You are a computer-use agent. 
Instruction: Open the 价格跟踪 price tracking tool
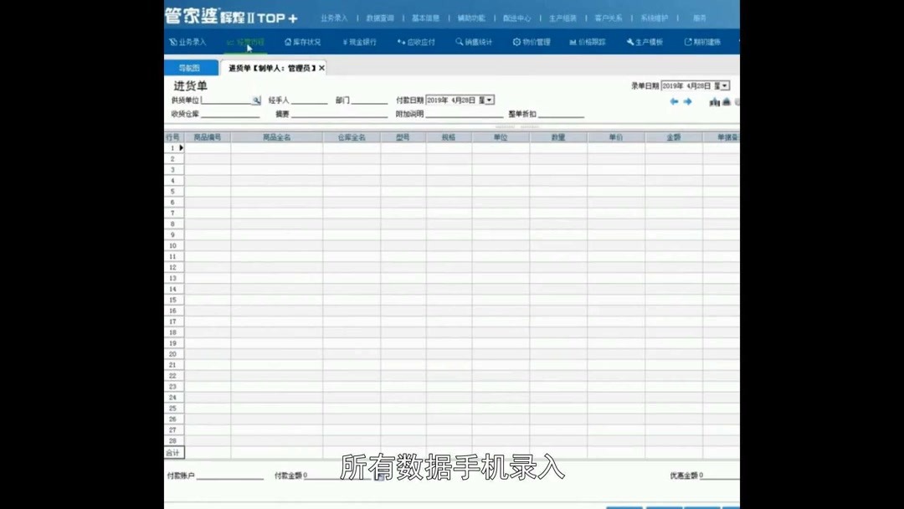[591, 40]
